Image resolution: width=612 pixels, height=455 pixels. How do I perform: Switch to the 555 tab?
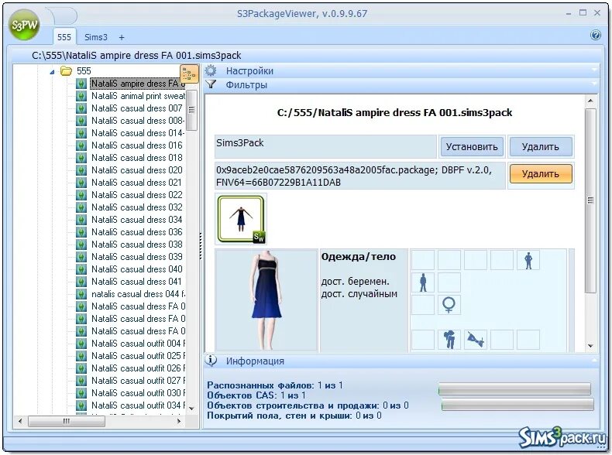tap(64, 37)
